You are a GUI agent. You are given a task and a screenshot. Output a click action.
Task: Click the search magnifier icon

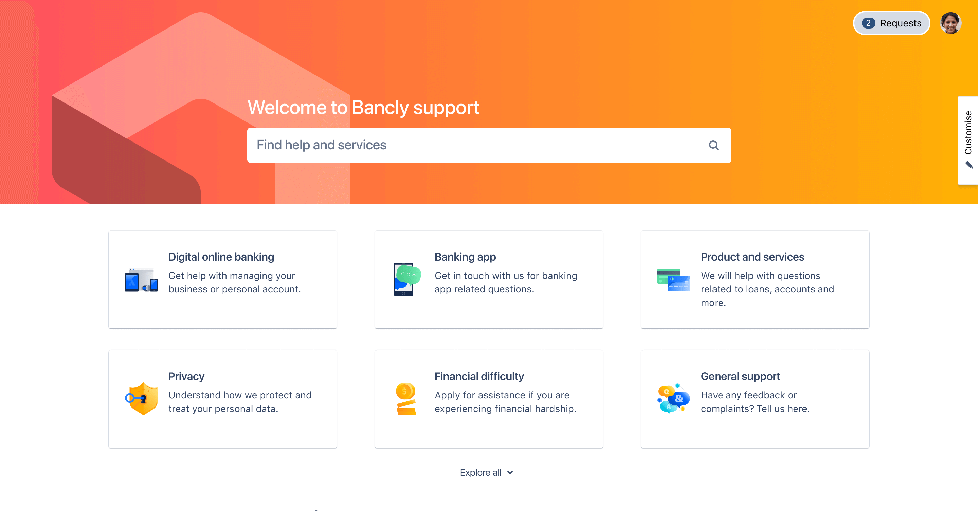(713, 145)
